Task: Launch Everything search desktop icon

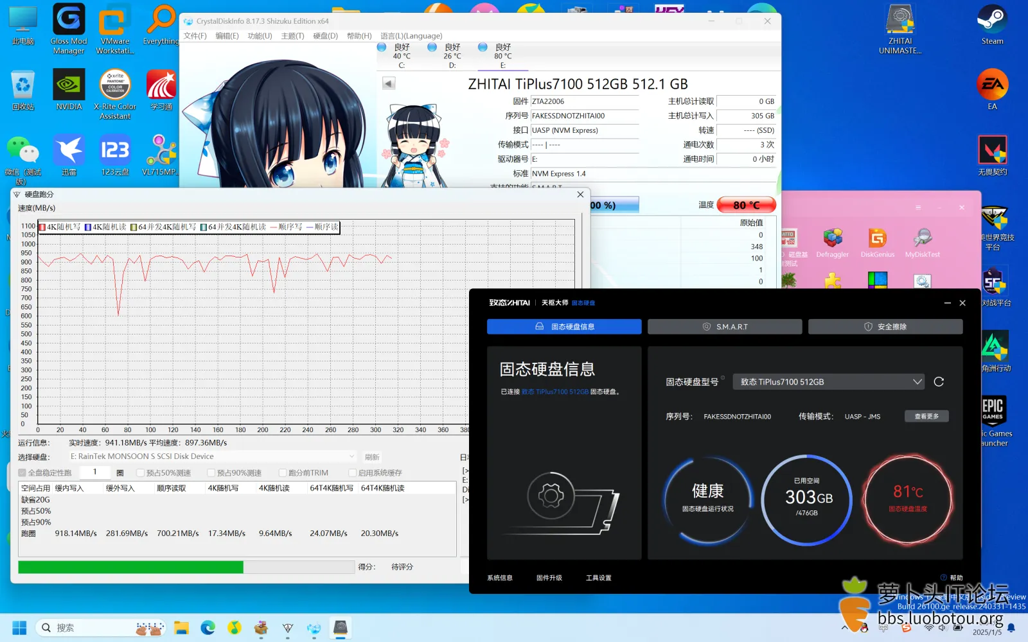Action: (161, 26)
